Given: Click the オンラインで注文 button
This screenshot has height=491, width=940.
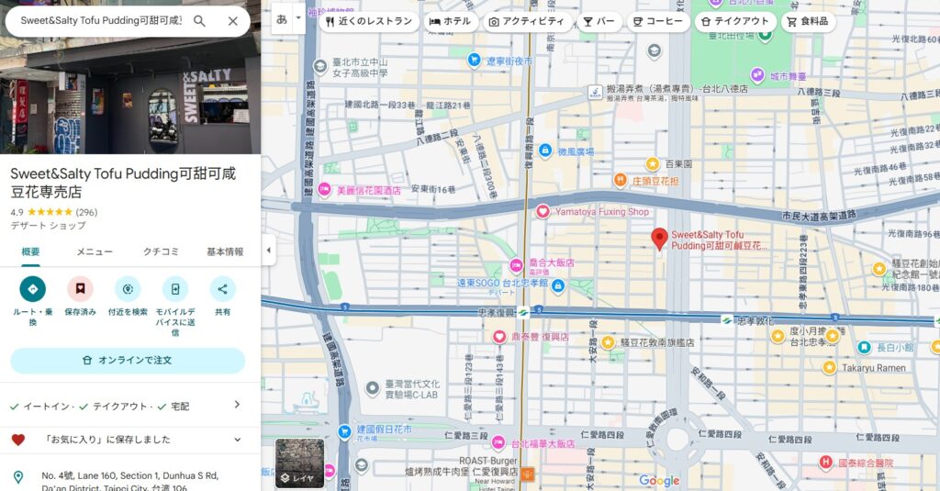Looking at the screenshot, I should tap(128, 361).
